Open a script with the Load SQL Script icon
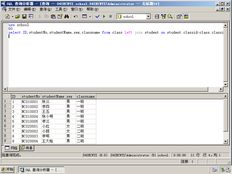The image size is (232, 174). click(x=18, y=17)
